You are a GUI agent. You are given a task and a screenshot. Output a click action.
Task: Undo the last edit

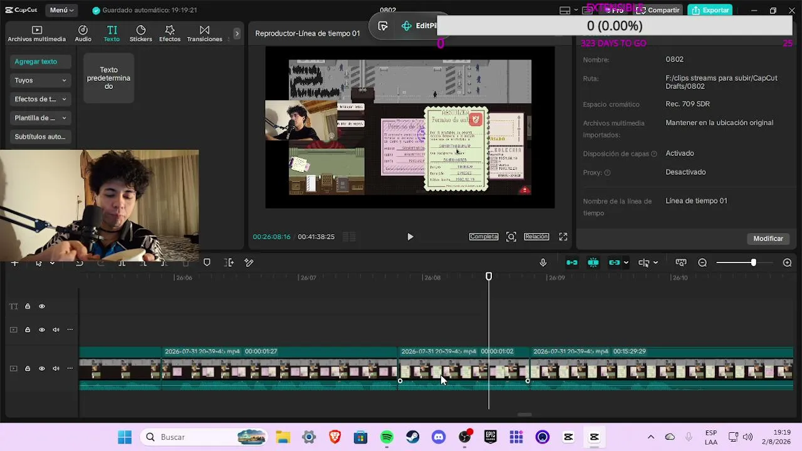click(x=80, y=263)
